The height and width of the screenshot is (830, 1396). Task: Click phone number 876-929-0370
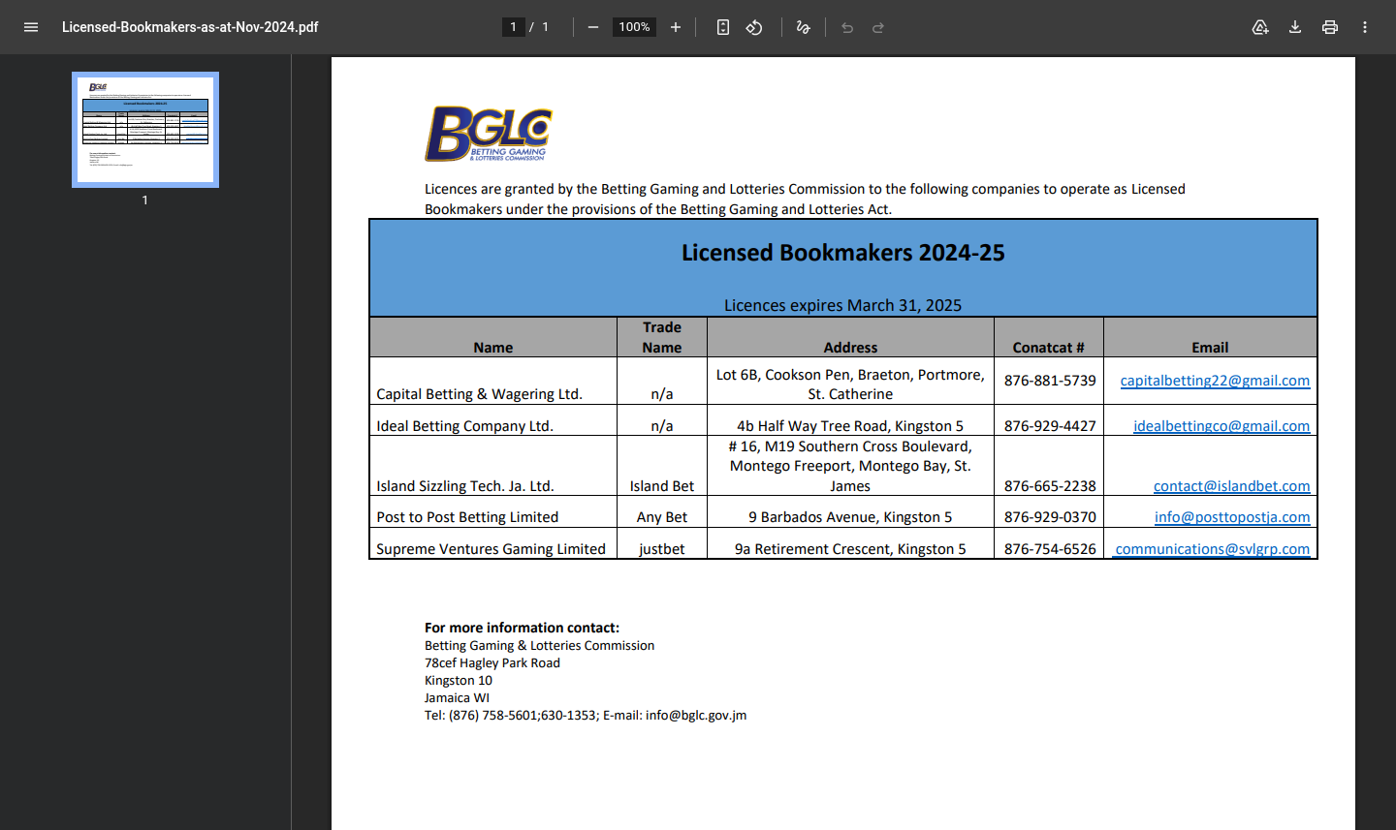1050,517
